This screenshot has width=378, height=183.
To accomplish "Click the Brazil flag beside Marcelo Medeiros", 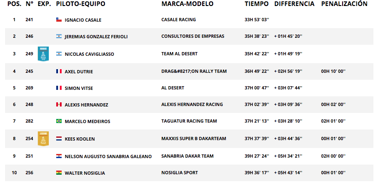I will 59,121.
